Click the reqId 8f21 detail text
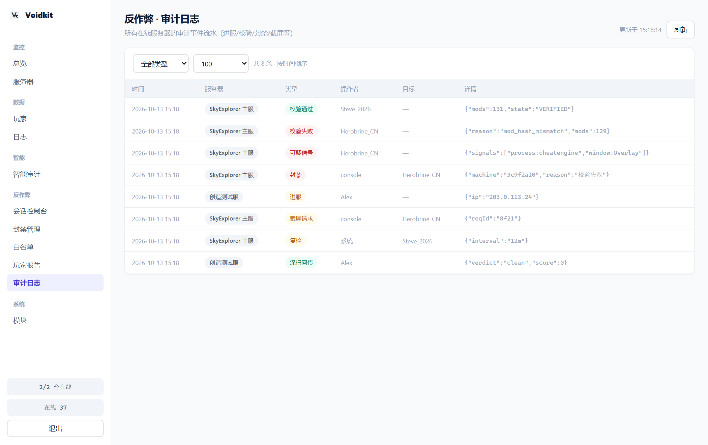The height and width of the screenshot is (445, 708). 493,218
